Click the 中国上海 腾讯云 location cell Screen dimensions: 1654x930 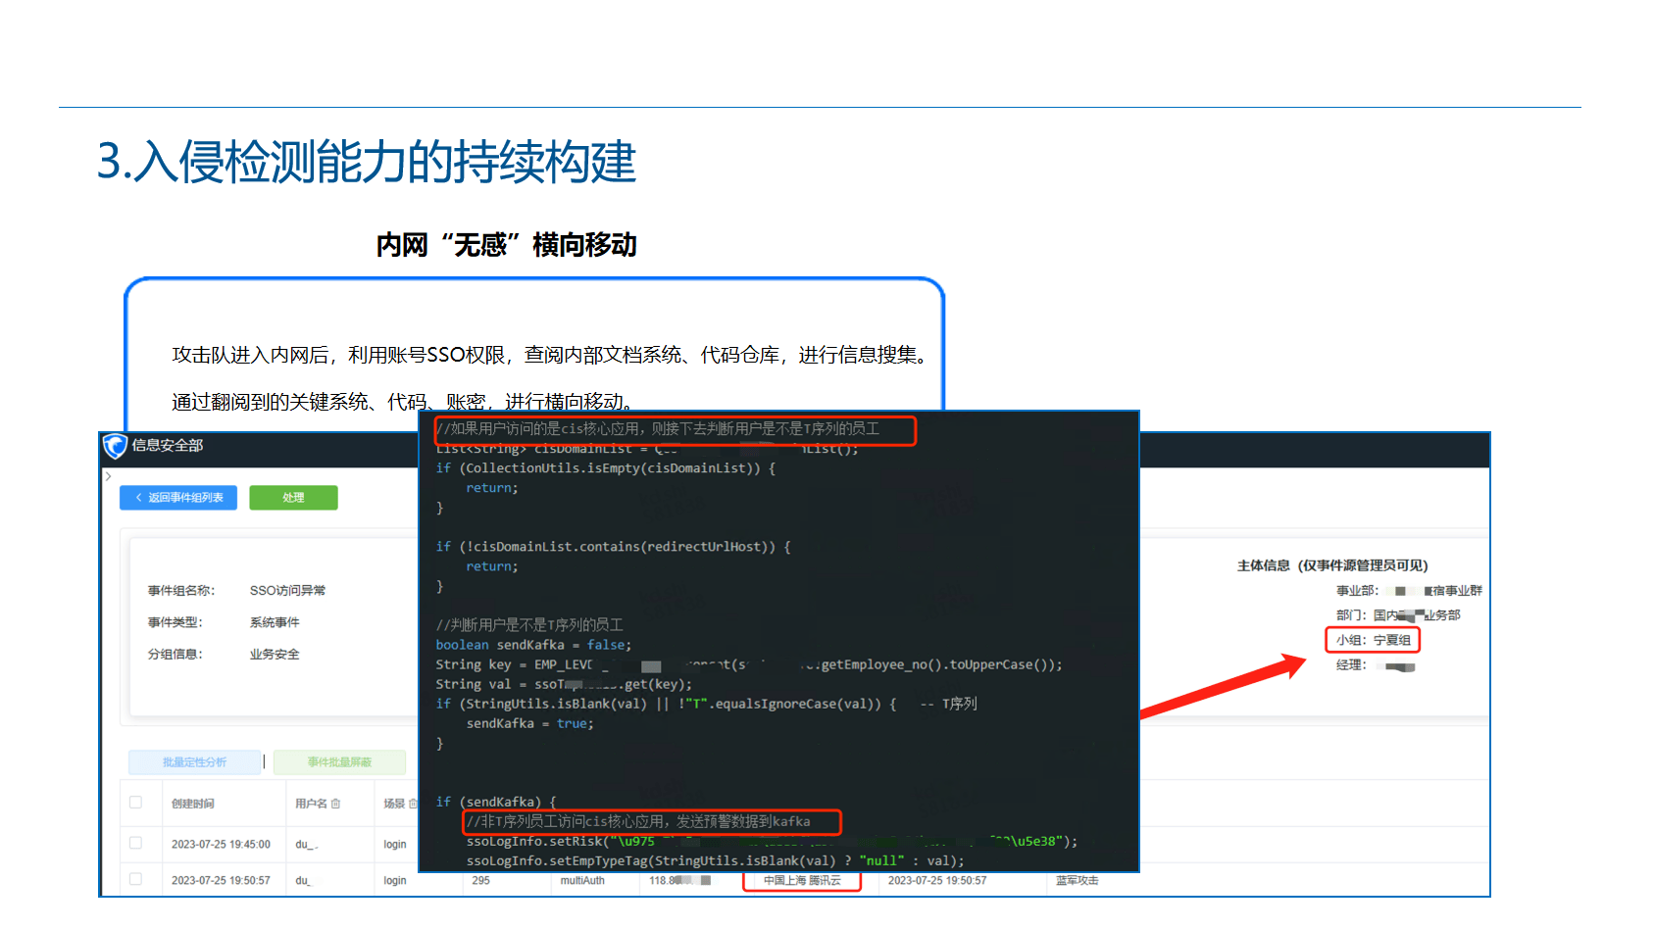point(802,880)
